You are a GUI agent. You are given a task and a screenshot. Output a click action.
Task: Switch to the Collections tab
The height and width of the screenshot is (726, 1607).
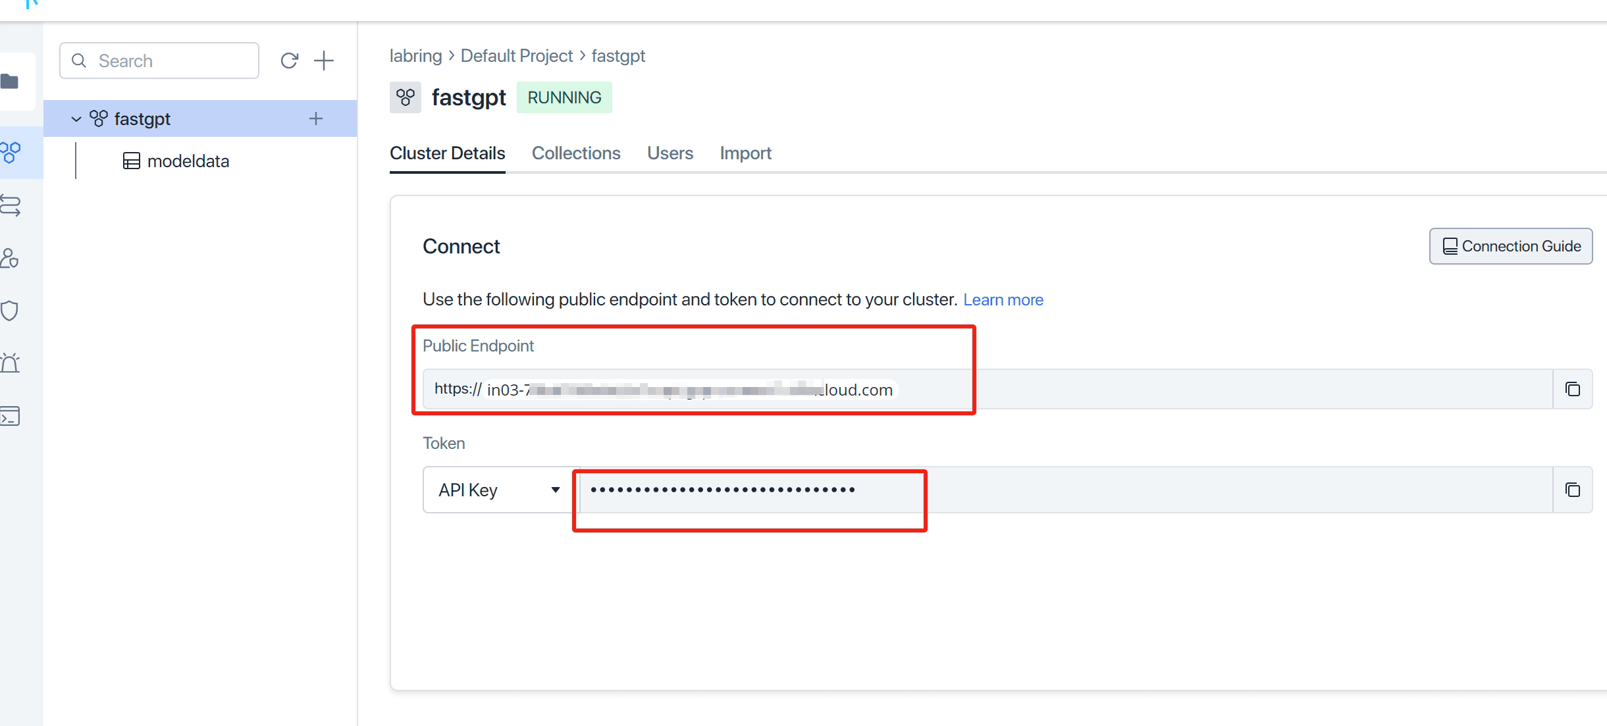pyautogui.click(x=576, y=153)
